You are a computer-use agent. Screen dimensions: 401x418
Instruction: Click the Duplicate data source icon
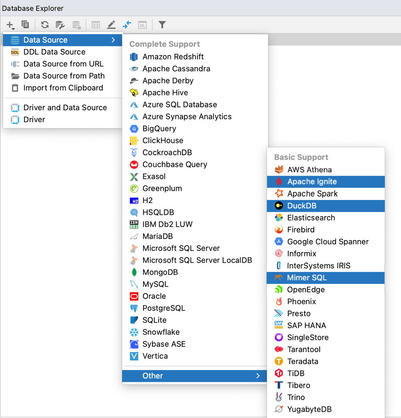pyautogui.click(x=25, y=25)
